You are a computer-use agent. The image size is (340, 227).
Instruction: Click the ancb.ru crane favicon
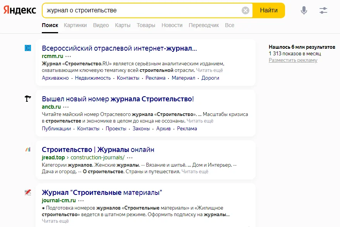coord(27,99)
